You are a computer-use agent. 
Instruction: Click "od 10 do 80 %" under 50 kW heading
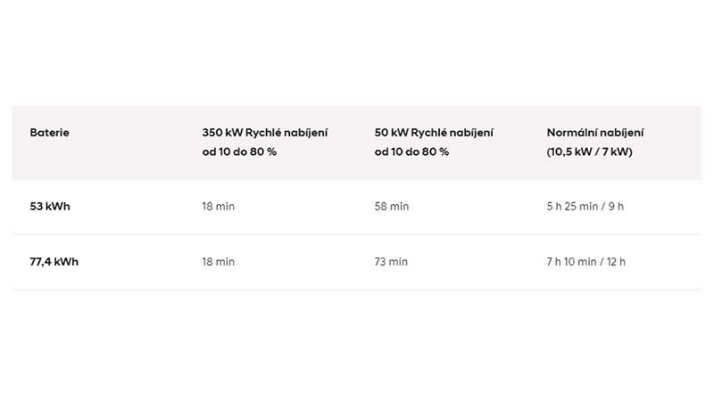click(411, 152)
